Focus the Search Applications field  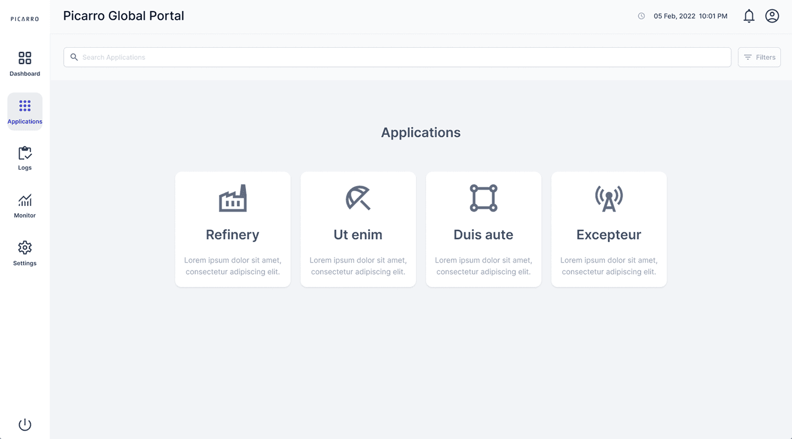[x=397, y=57]
